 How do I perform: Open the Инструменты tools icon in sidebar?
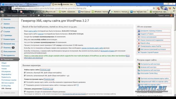(x=2, y=55)
